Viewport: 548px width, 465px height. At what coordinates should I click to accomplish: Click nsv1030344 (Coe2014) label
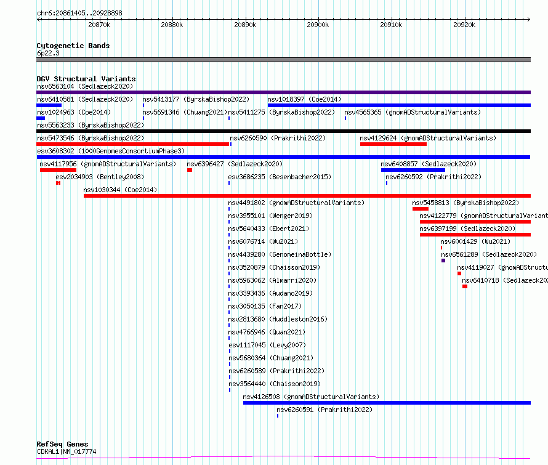(x=120, y=190)
